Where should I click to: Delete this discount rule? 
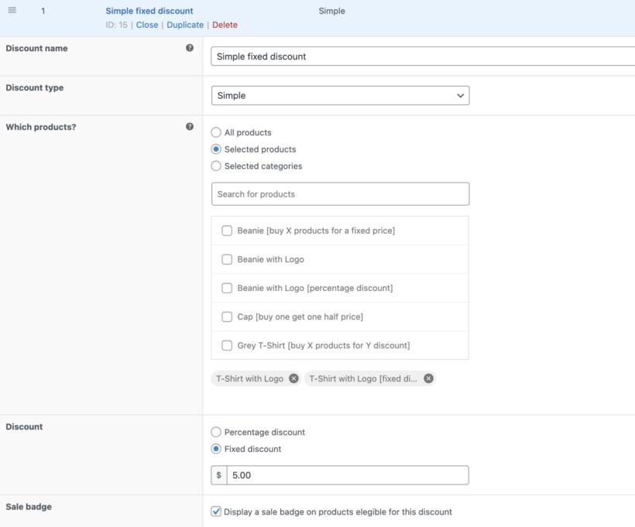pos(225,24)
